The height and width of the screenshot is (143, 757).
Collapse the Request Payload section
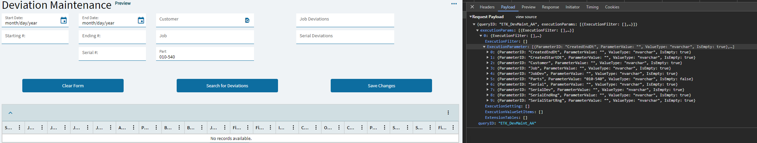[471, 17]
